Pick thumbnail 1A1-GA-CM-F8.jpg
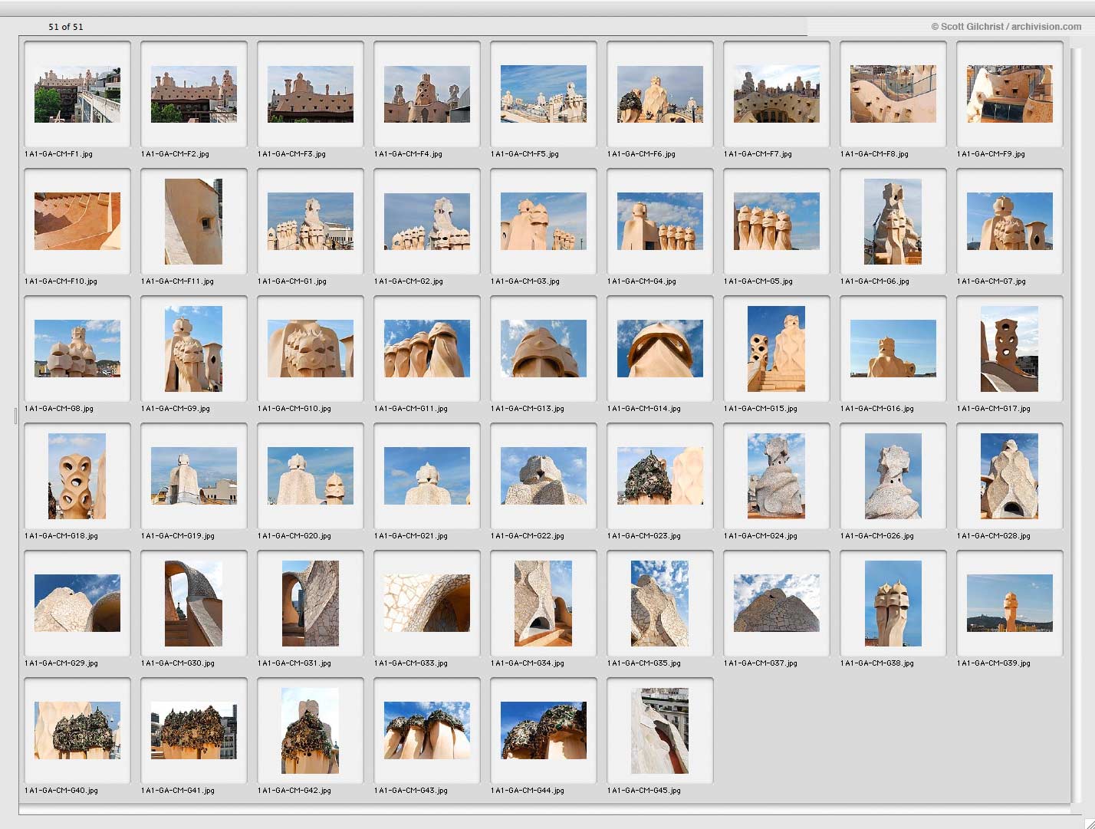Screen dimensions: 1095x829 [x=893, y=94]
